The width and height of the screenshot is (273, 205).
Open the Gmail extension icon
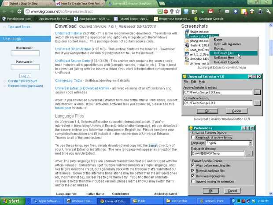pyautogui.click(x=210, y=11)
